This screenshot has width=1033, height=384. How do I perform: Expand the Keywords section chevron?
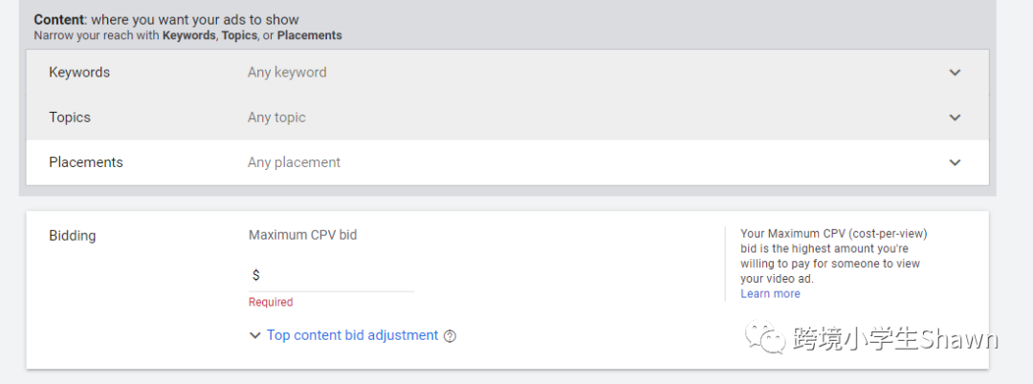pos(955,73)
